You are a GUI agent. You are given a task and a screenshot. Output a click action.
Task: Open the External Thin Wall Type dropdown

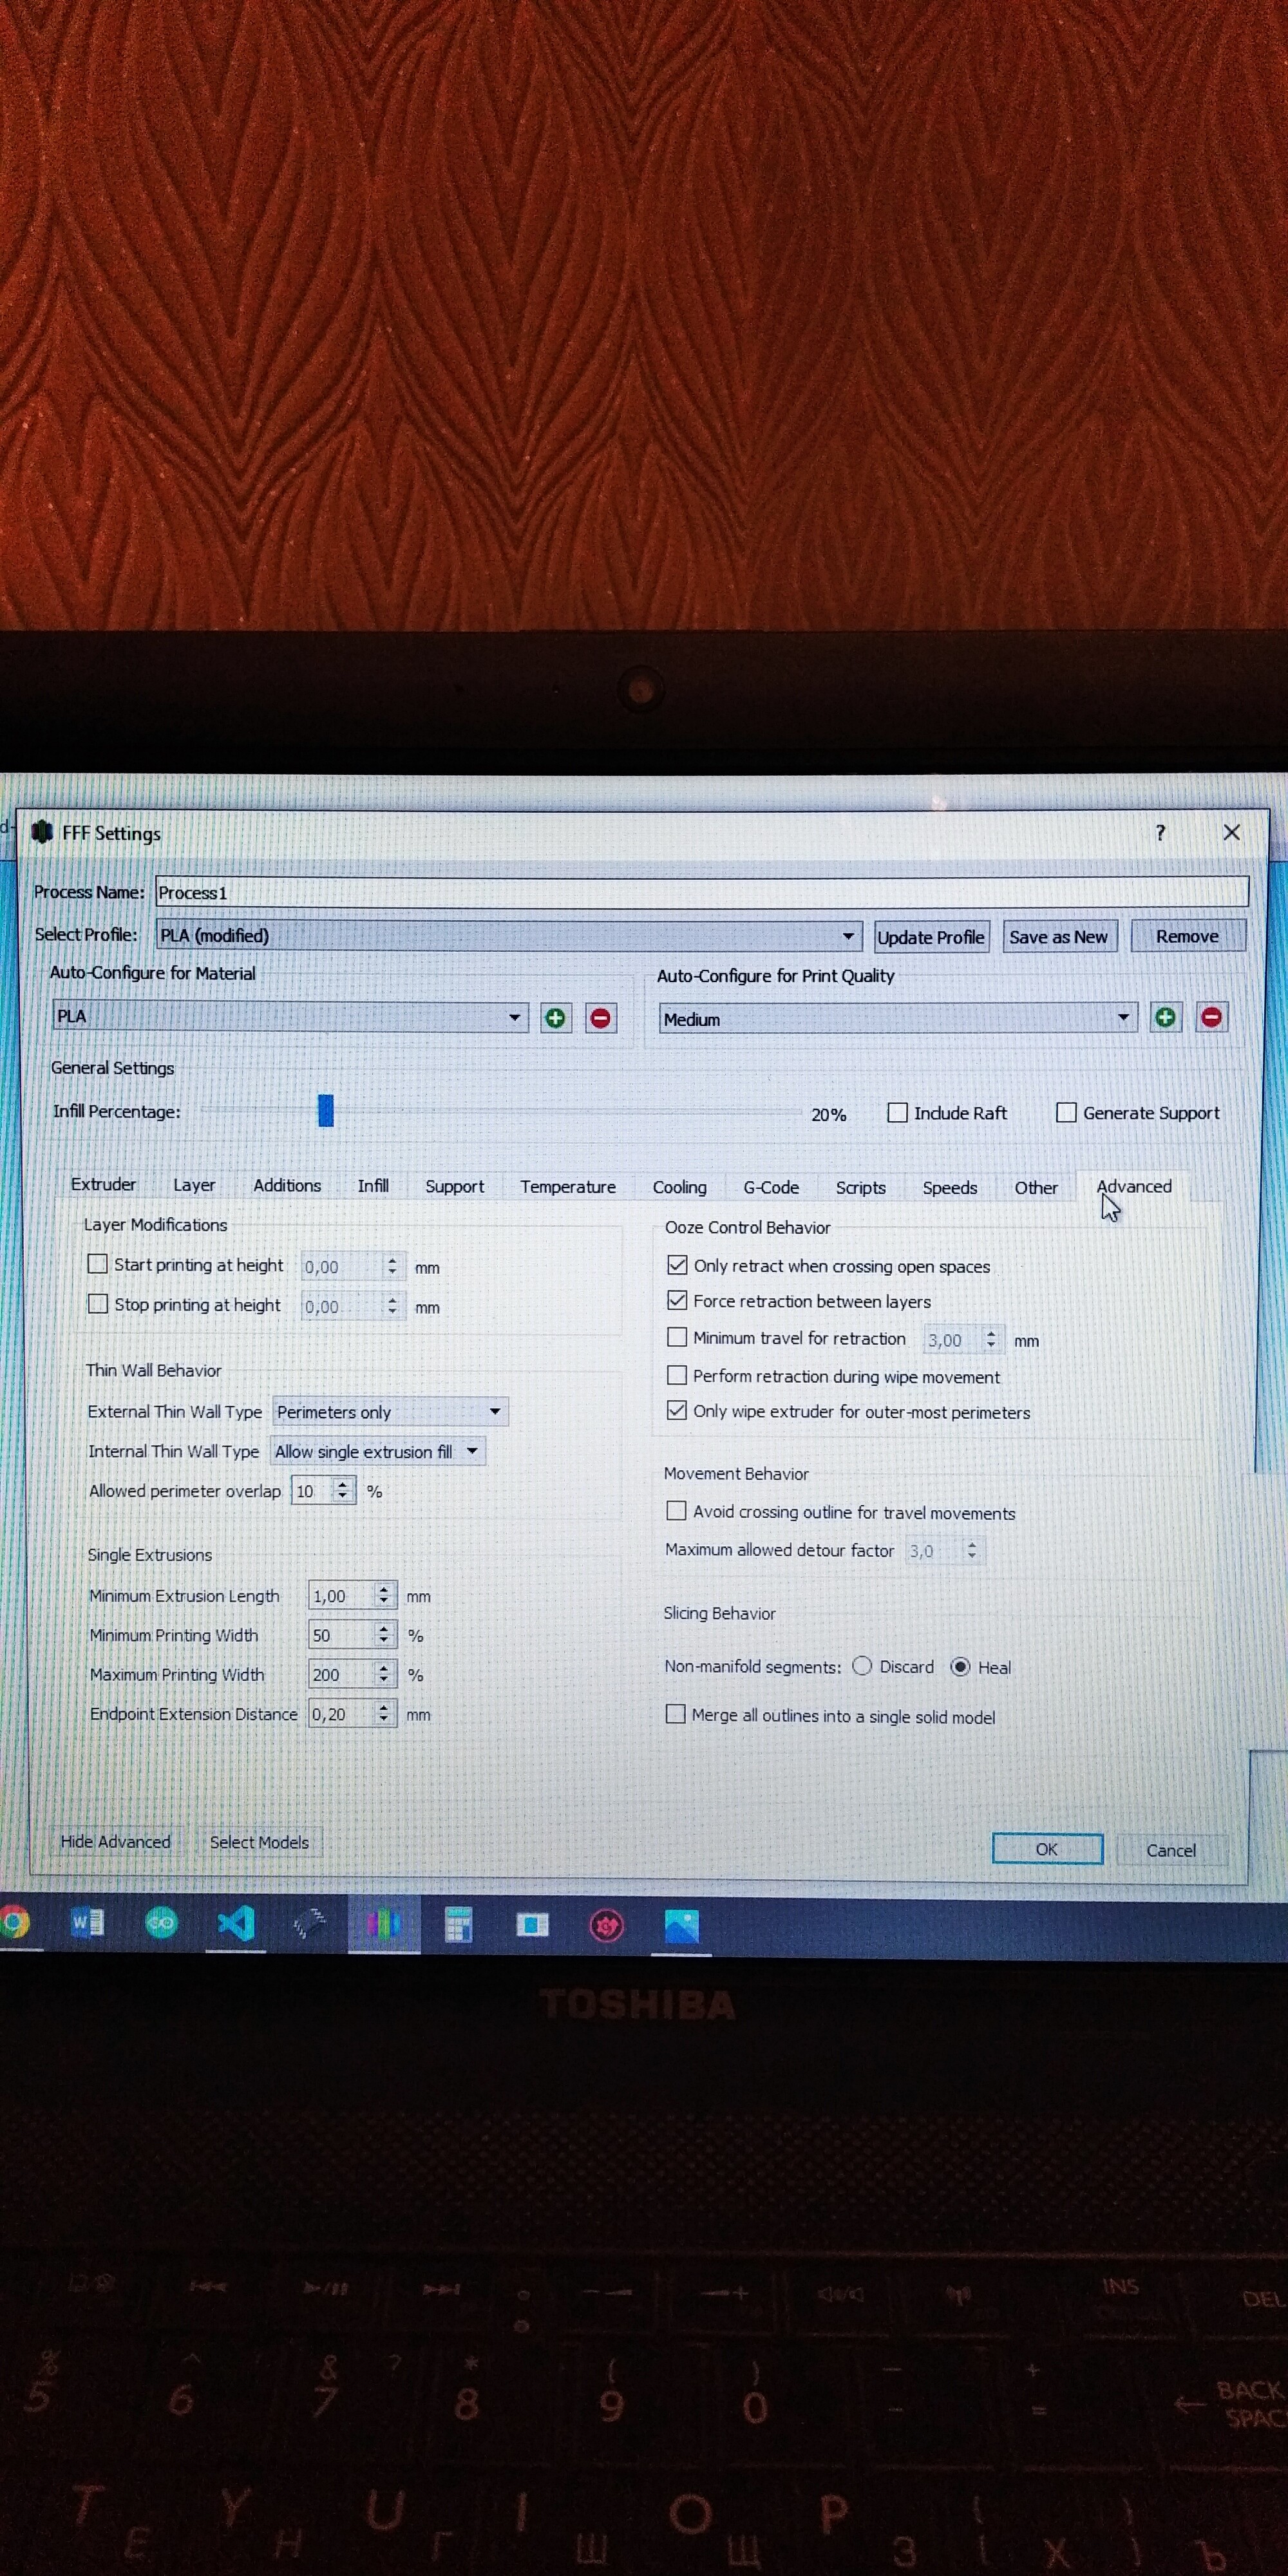tap(390, 1411)
